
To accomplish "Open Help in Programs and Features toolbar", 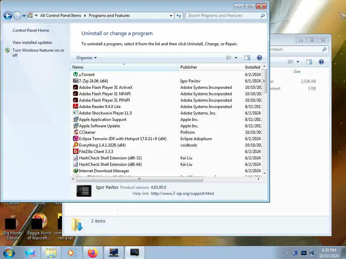I will pyautogui.click(x=259, y=58).
